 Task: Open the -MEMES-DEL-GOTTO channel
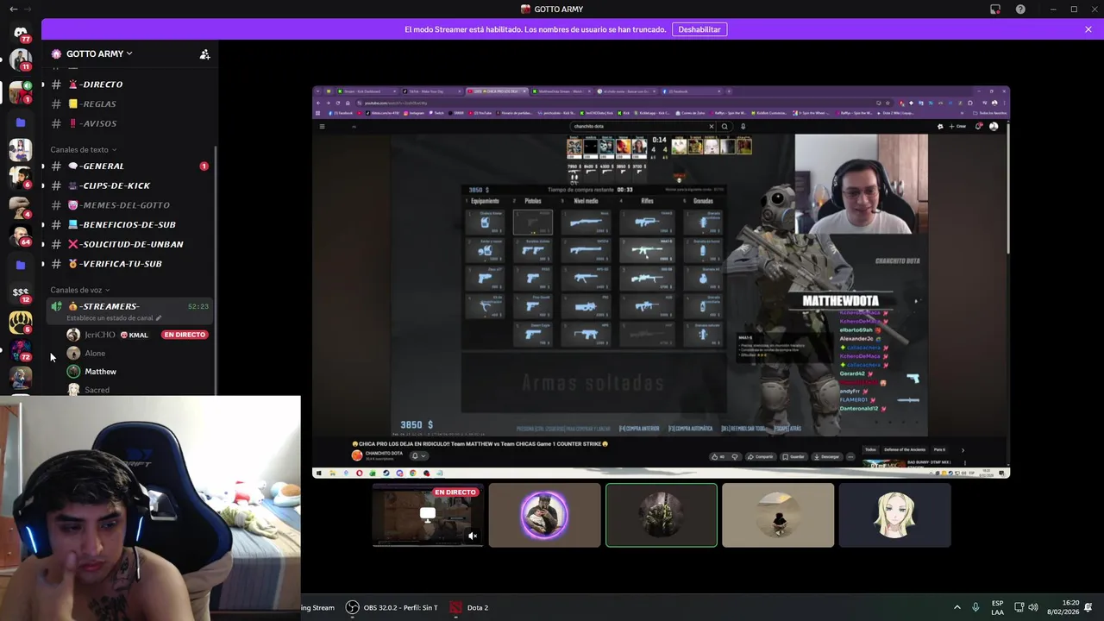[129, 205]
